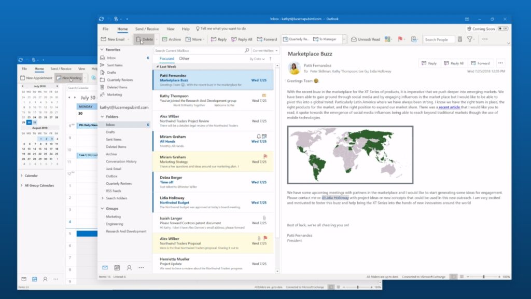Expand Search Folders in the folder tree

tap(103, 198)
